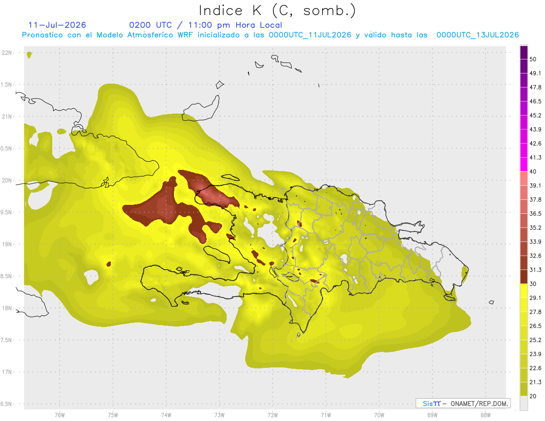Click the legend value "46.5"

[x=535, y=101]
